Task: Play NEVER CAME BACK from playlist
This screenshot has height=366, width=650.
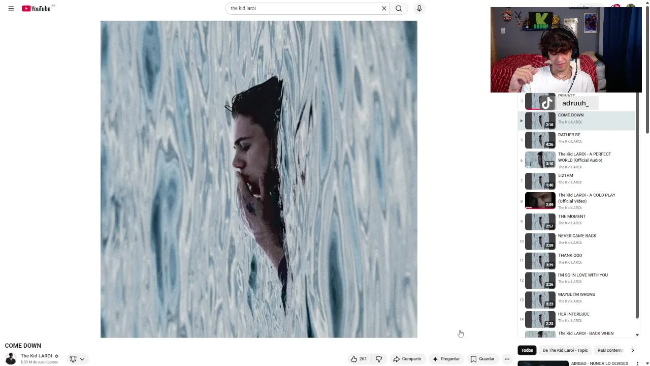Action: (x=576, y=240)
